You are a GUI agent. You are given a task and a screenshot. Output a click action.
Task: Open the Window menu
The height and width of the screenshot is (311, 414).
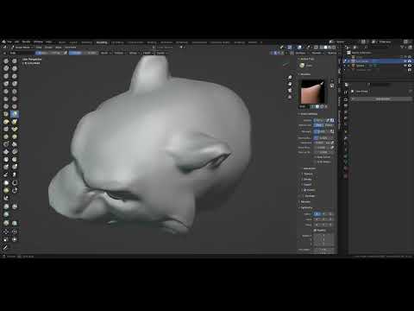pos(38,42)
